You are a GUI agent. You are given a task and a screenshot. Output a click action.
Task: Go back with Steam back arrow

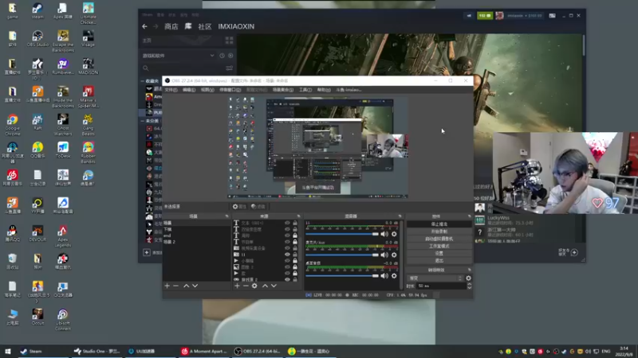[x=144, y=26]
